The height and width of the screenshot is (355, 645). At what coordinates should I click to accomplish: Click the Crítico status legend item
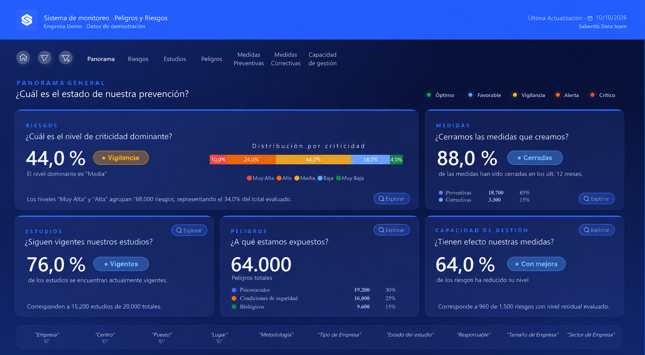pos(603,95)
